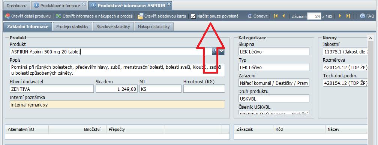Click the nákupech a prodeji arrows icon
Screen dimensions: 378x145
pyautogui.click(x=58, y=16)
